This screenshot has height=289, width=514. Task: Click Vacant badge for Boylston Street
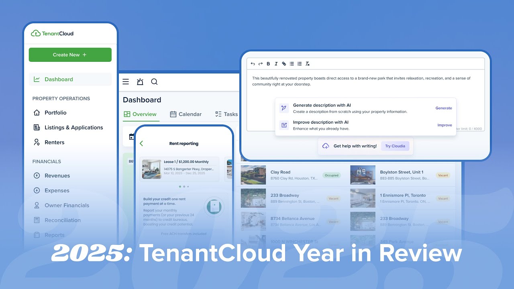(443, 175)
